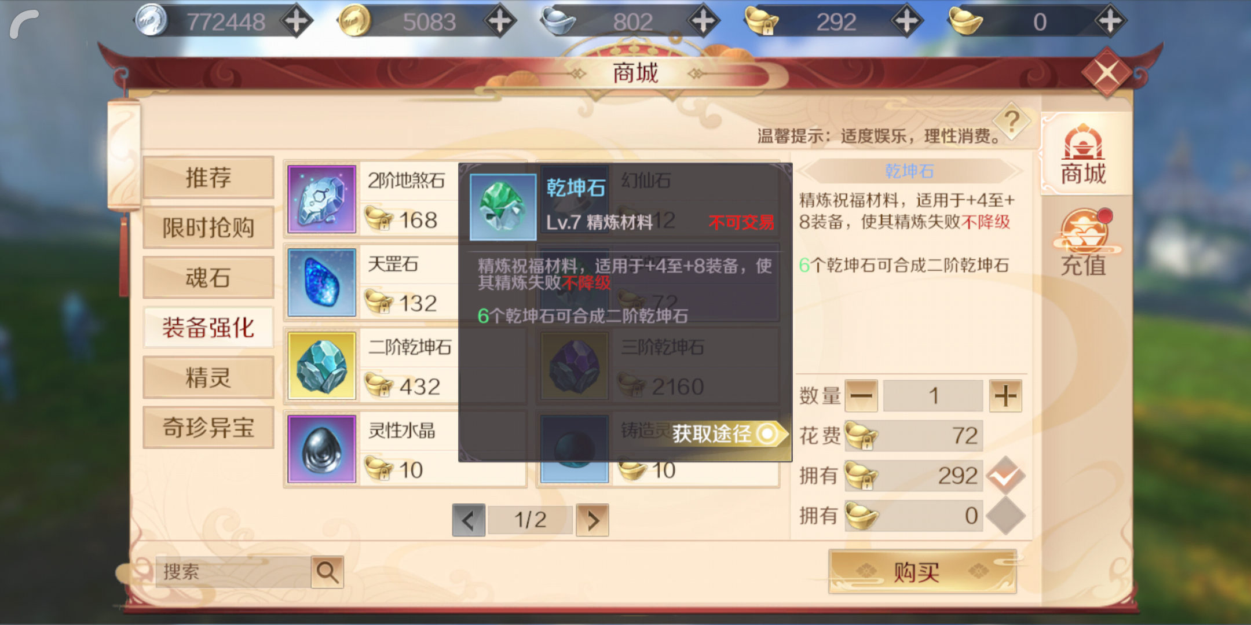Viewport: 1251px width, 625px height.
Task: Toggle the bound ingot payment checkbox beside 292
Action: [1006, 476]
